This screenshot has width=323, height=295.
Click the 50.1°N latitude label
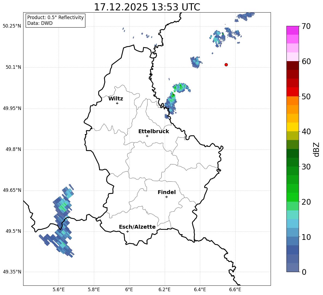click(13, 67)
